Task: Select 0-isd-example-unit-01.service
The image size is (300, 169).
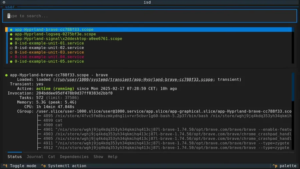Action: click(49, 43)
